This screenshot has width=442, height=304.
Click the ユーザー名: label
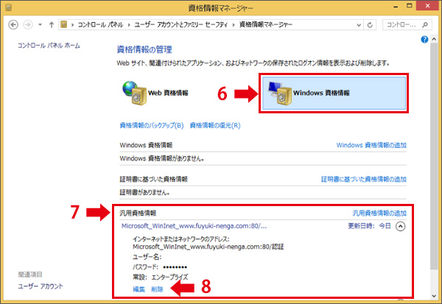pyautogui.click(x=147, y=257)
